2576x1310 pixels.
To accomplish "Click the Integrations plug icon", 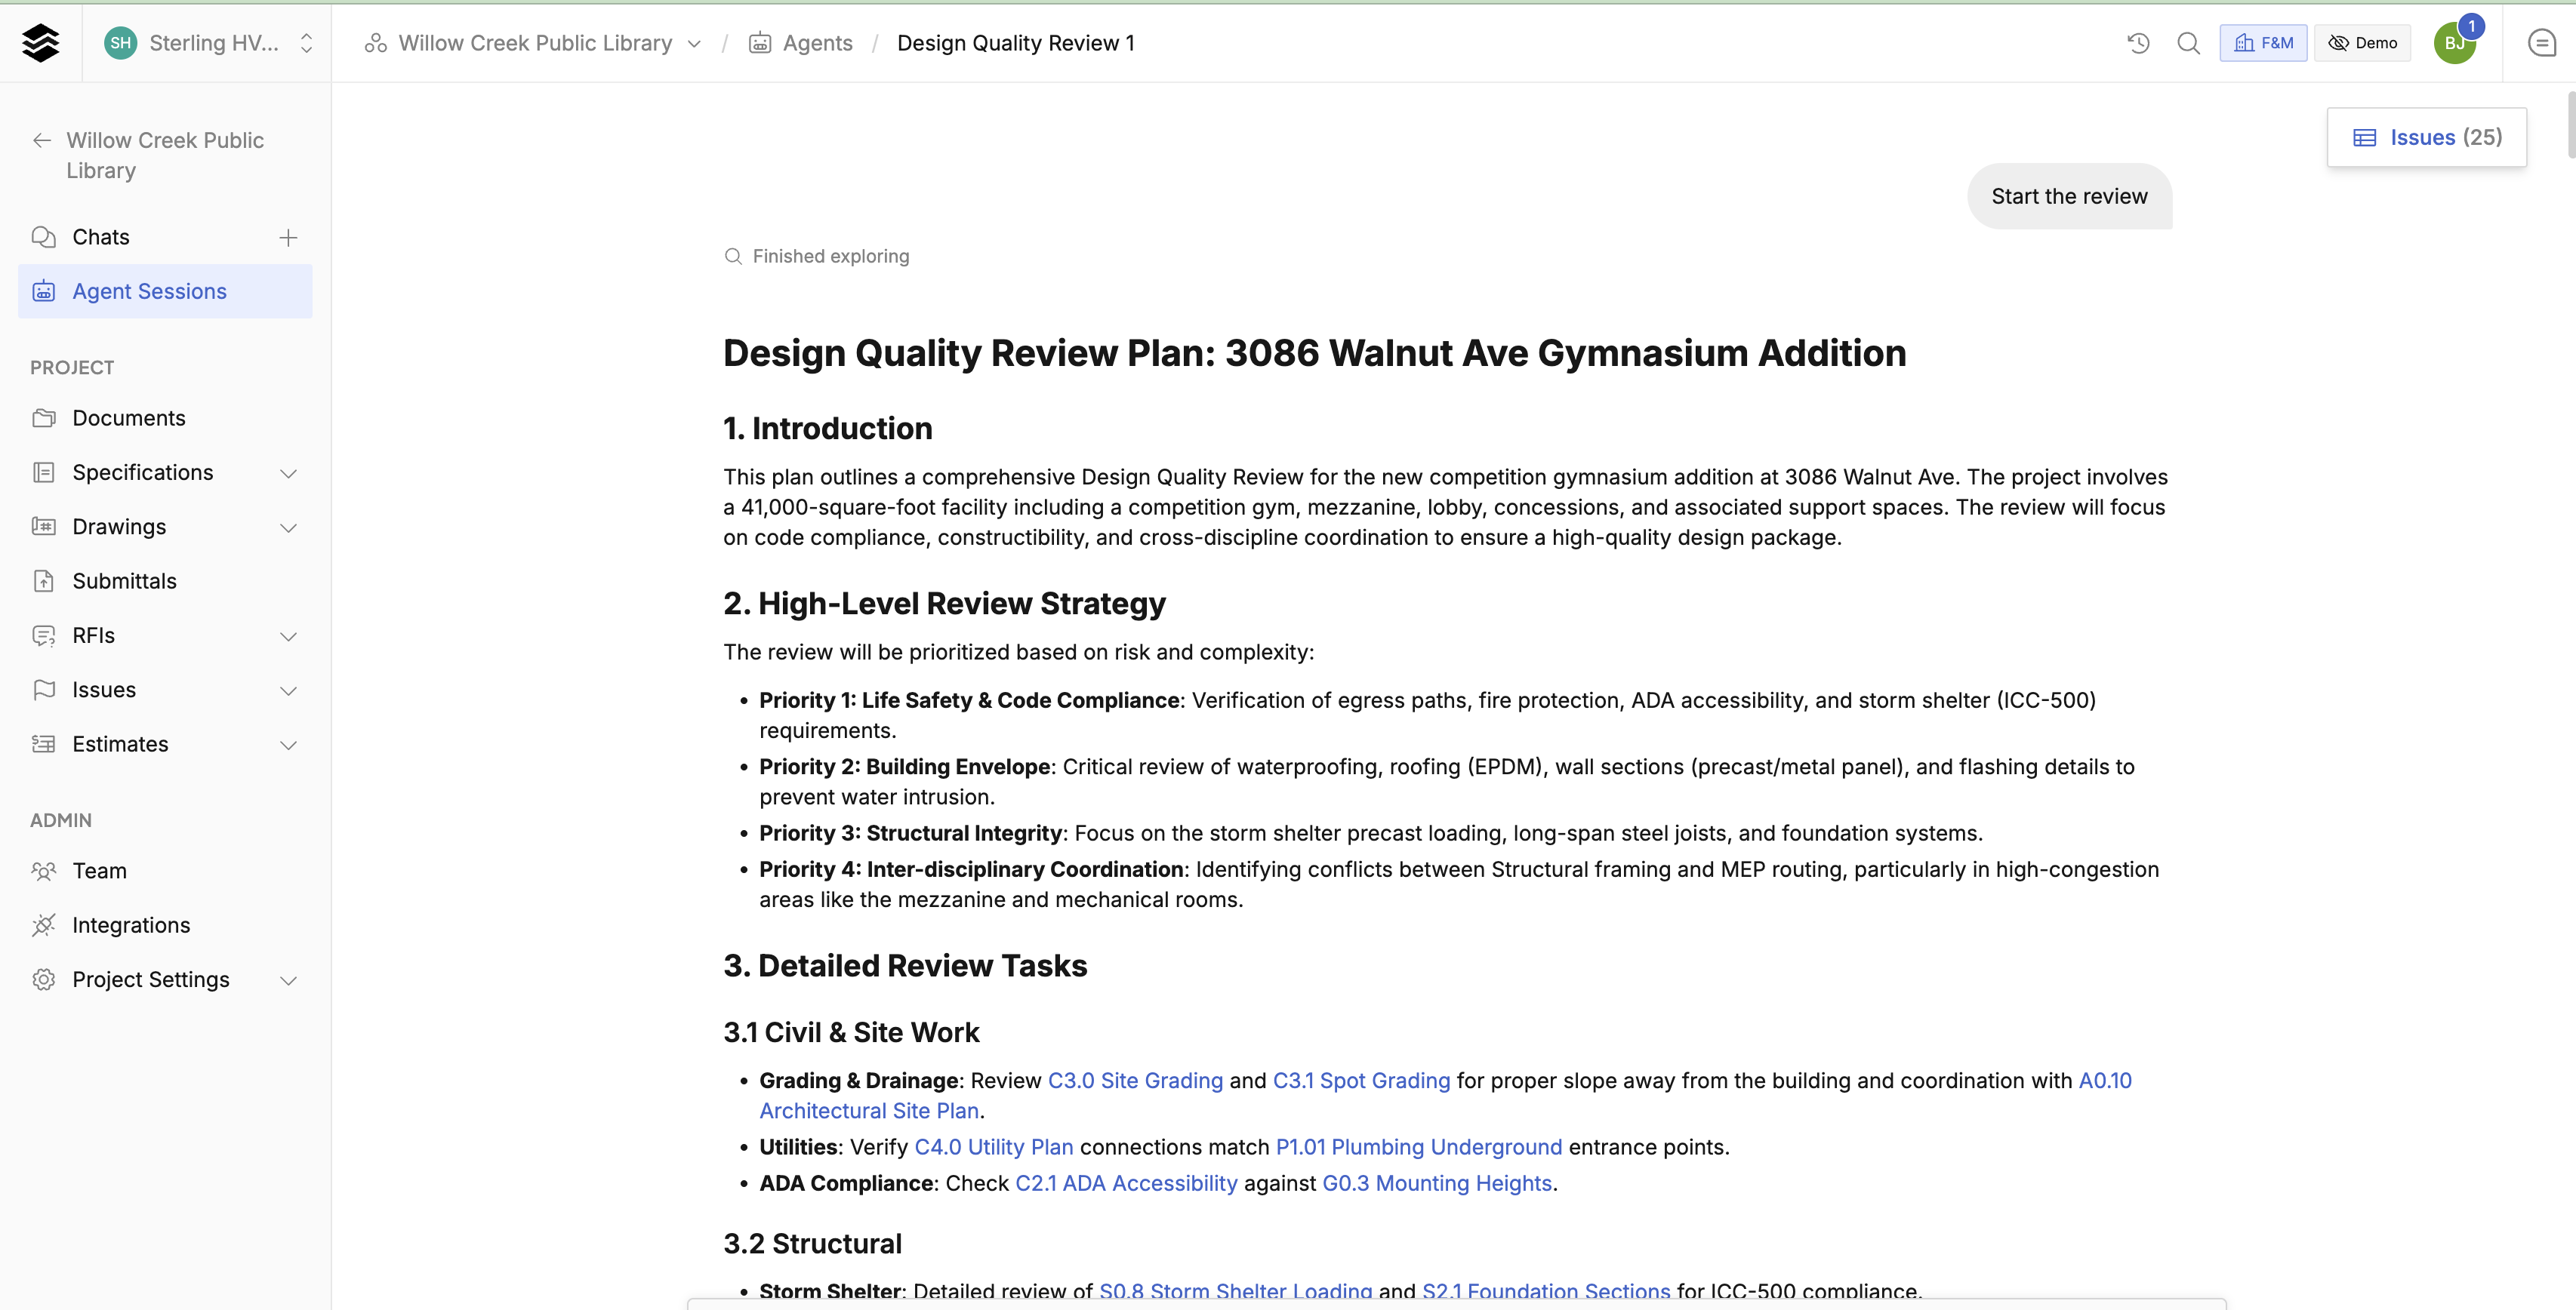I will [44, 925].
